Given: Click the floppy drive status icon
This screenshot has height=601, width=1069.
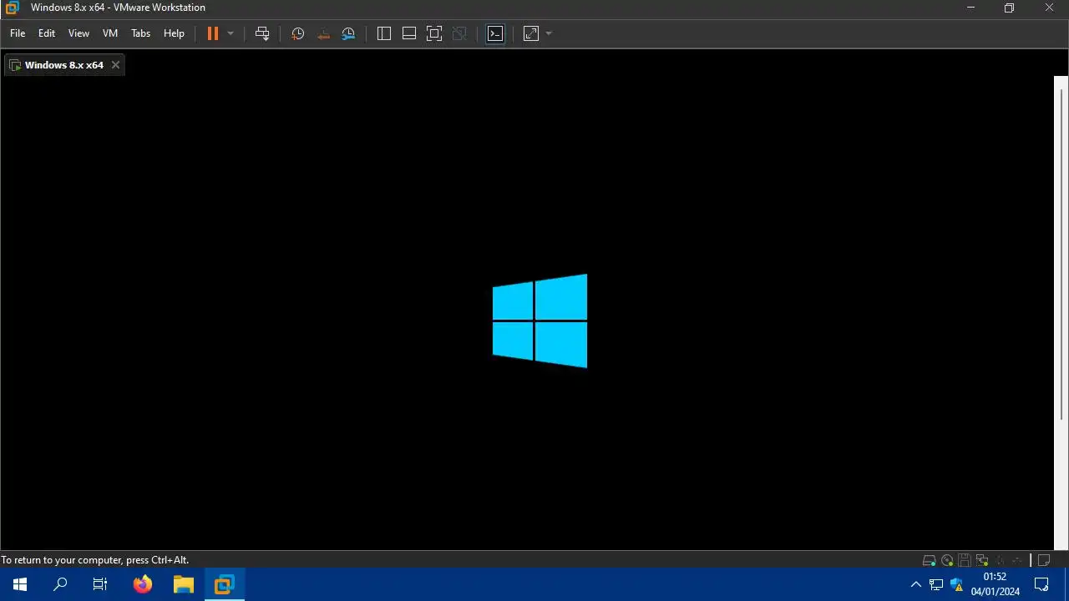Looking at the screenshot, I should (965, 560).
